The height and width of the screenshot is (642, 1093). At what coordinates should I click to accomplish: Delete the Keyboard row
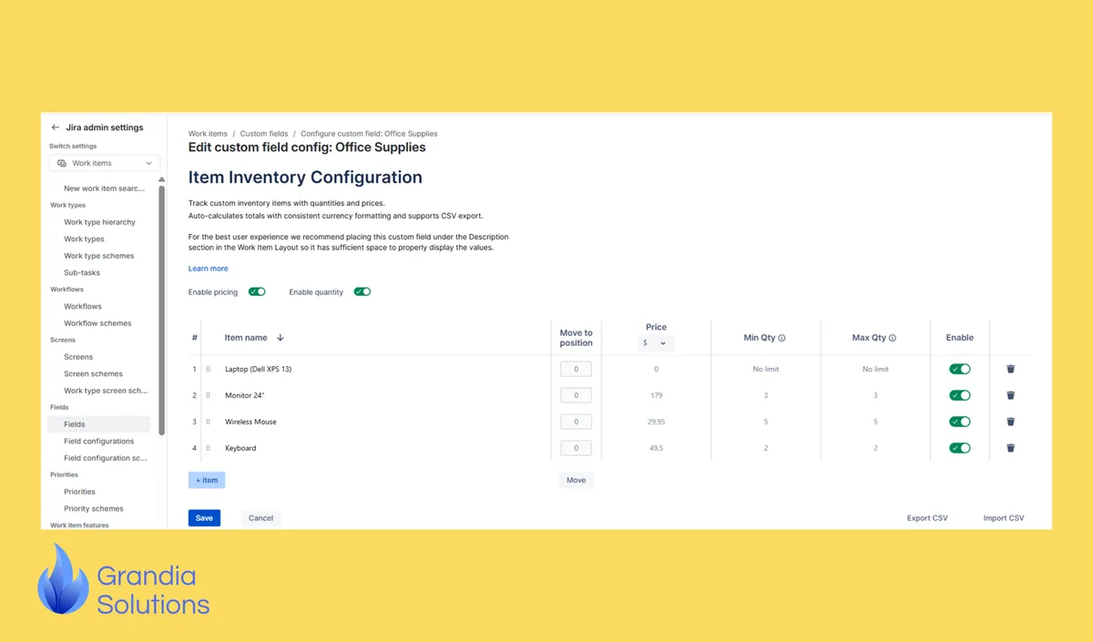point(1011,448)
